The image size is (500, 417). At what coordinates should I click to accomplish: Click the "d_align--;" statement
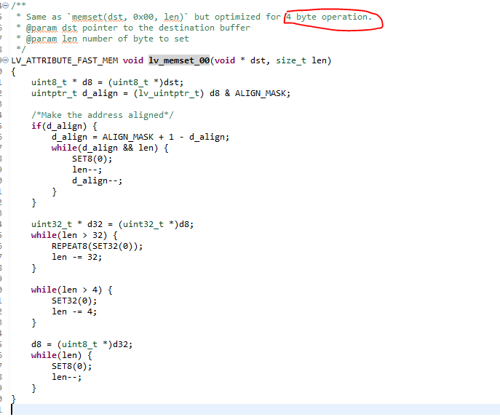pyautogui.click(x=98, y=180)
